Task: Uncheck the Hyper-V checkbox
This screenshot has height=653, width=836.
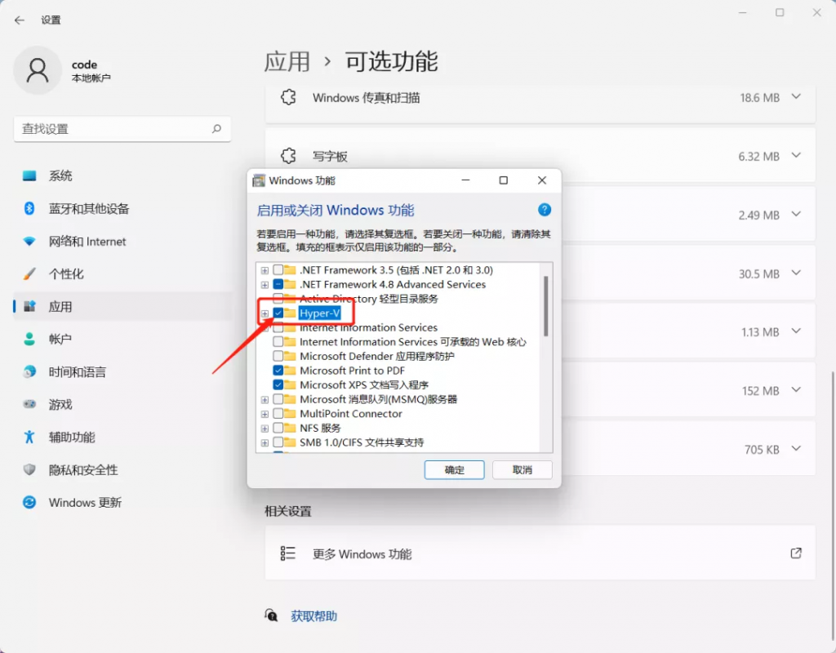Action: [278, 313]
